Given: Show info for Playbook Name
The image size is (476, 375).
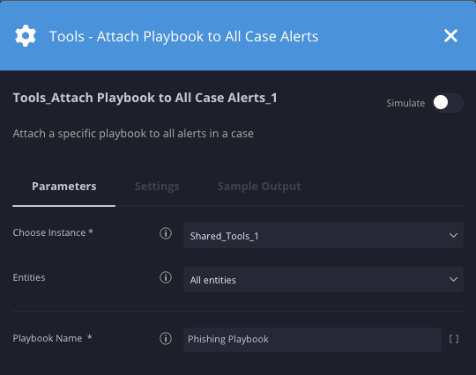Looking at the screenshot, I should (166, 338).
